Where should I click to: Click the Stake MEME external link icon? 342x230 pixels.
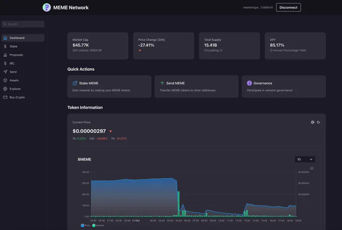click(75, 83)
